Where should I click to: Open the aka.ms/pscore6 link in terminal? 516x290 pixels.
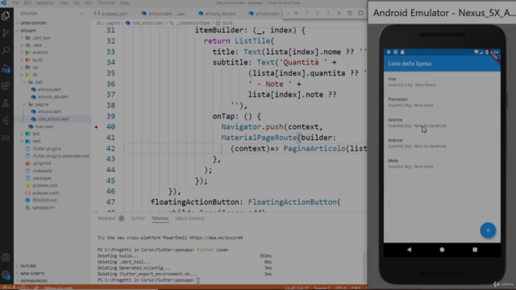[x=216, y=238]
